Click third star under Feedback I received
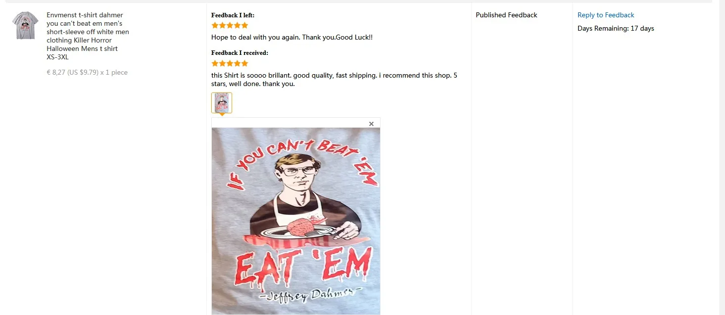This screenshot has height=315, width=725. pos(230,63)
